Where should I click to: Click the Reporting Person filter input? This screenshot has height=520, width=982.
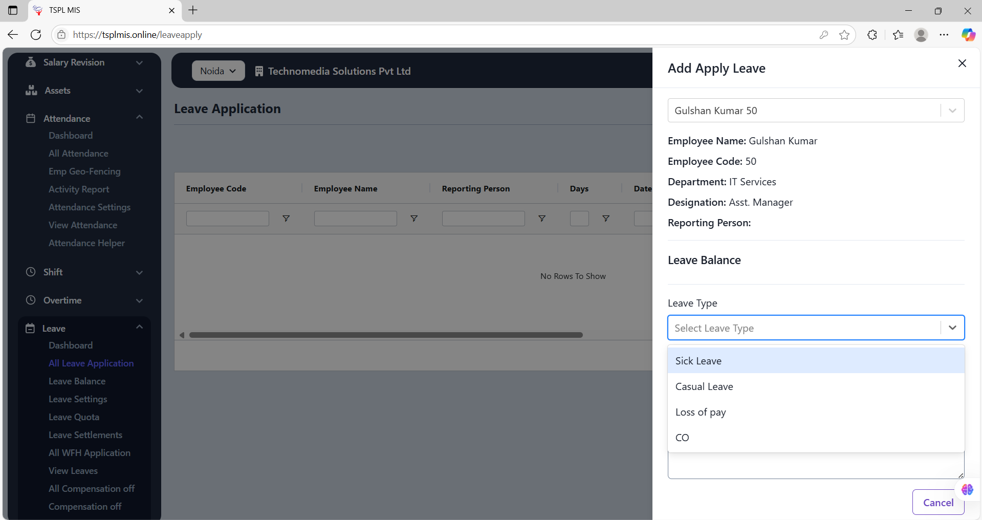[484, 219]
